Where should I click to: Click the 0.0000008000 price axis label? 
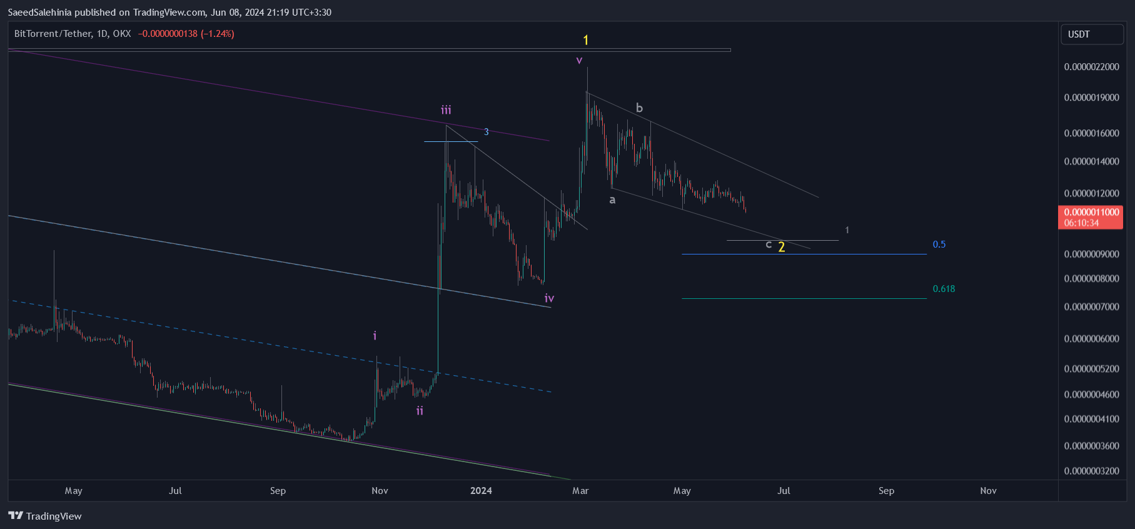(1091, 279)
